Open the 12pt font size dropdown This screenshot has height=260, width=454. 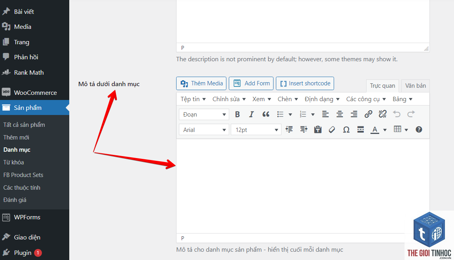[x=256, y=130]
